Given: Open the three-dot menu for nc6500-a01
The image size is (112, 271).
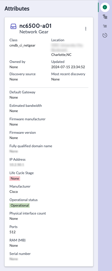Looking at the screenshot, I should click(86, 29).
